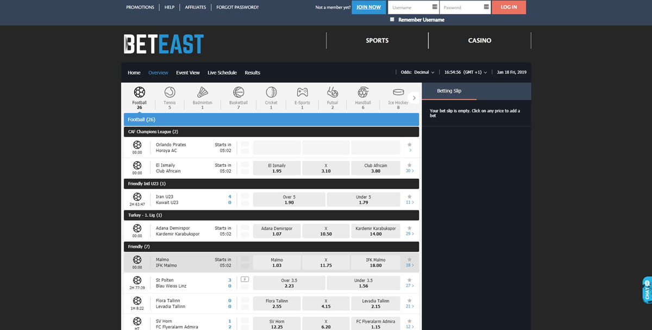Expand 11 more markets for Iran U23
Image resolution: width=652 pixels, height=330 pixels.
click(x=410, y=203)
